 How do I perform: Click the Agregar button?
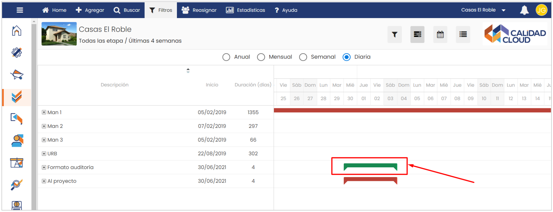coord(90,10)
